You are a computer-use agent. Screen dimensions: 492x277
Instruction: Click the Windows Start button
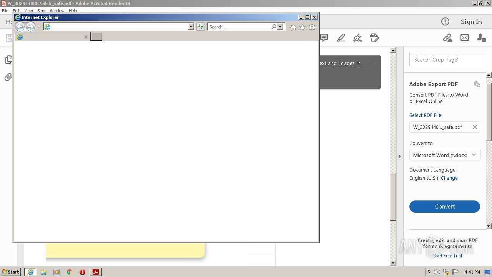coord(11,272)
